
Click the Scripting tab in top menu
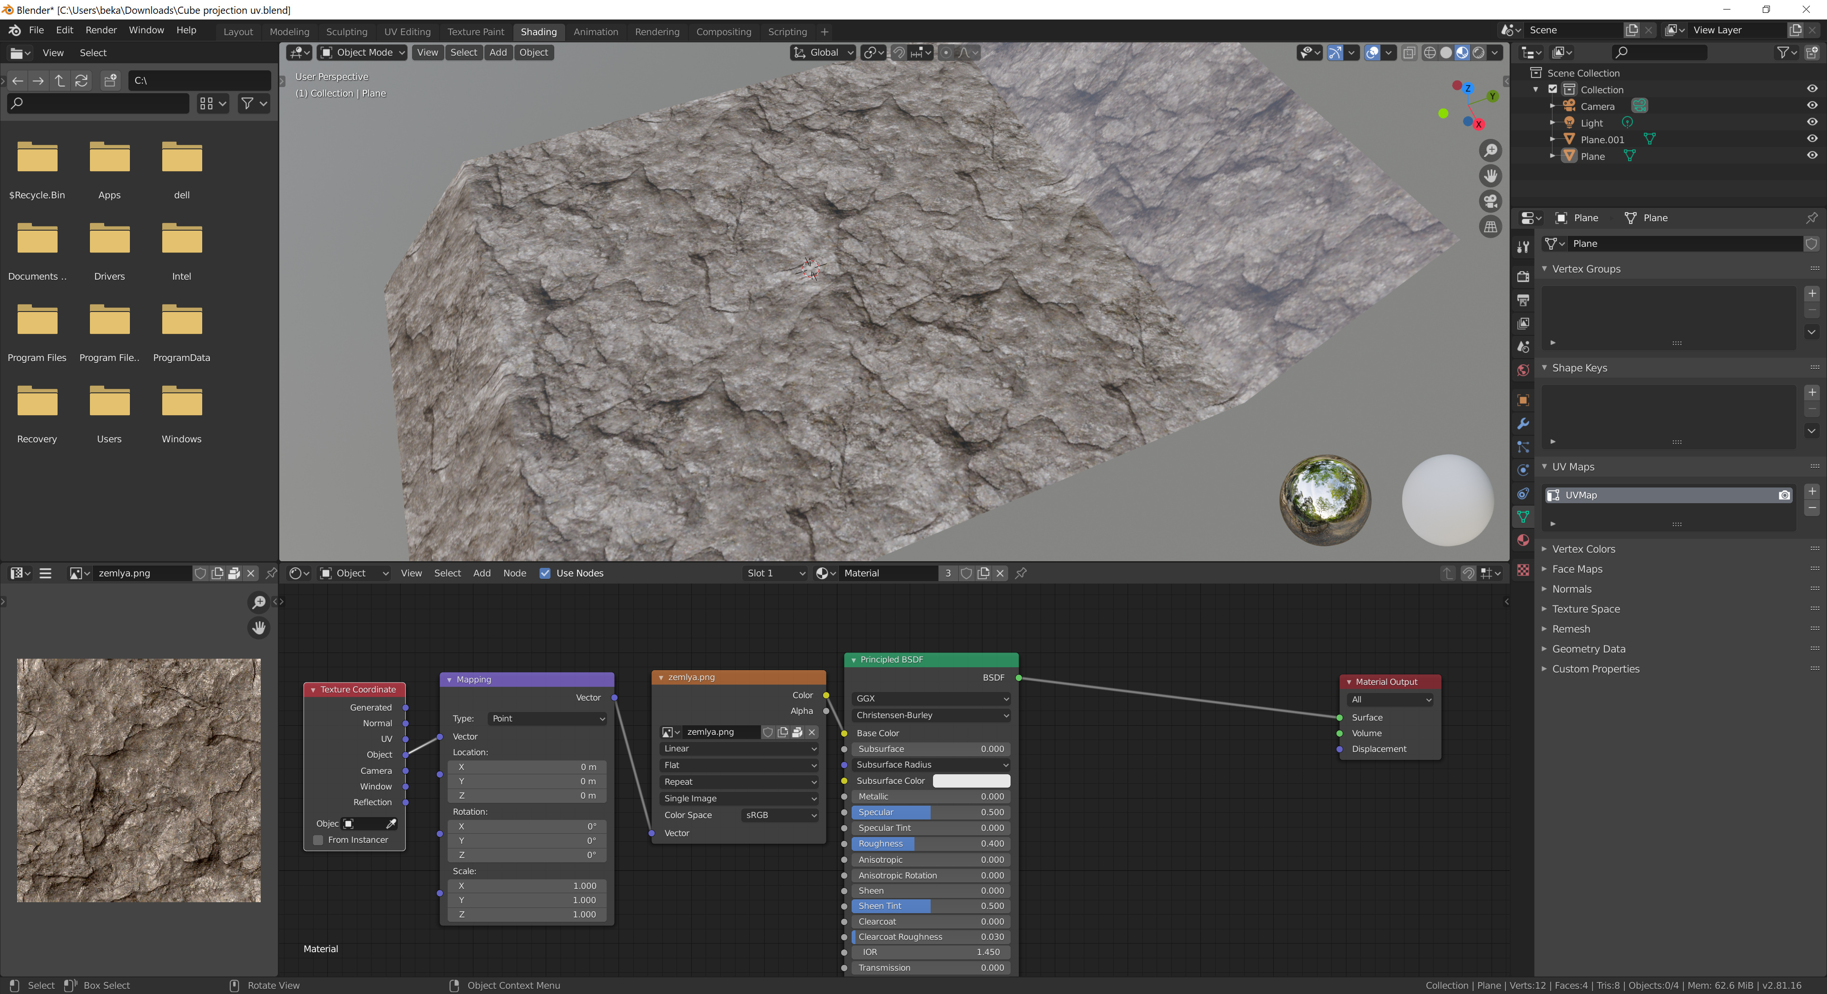pyautogui.click(x=787, y=30)
